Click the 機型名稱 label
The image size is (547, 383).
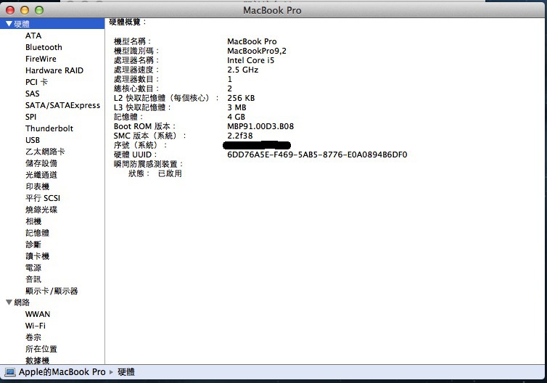coord(132,41)
